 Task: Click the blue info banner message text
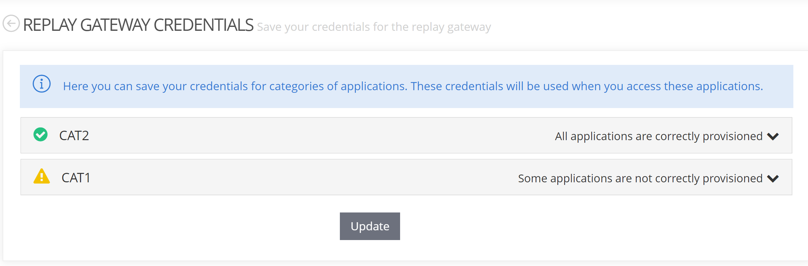pyautogui.click(x=413, y=86)
